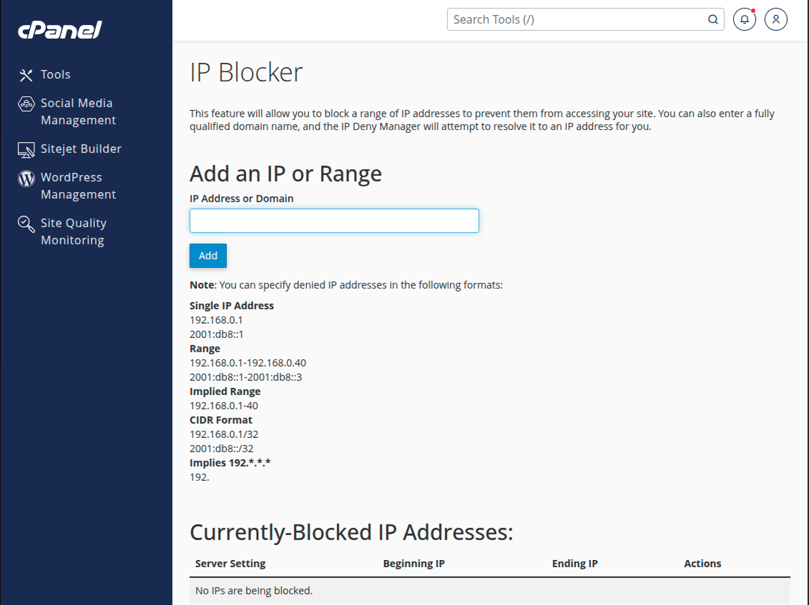Click the search magnifier icon
Viewport: 809px width, 605px height.
713,19
